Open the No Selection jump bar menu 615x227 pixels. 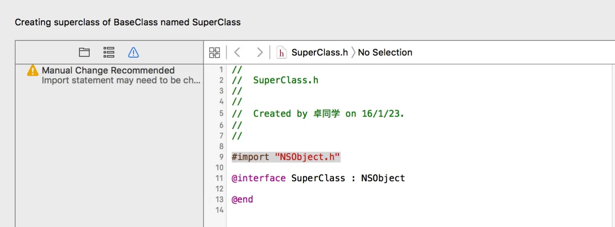[385, 52]
